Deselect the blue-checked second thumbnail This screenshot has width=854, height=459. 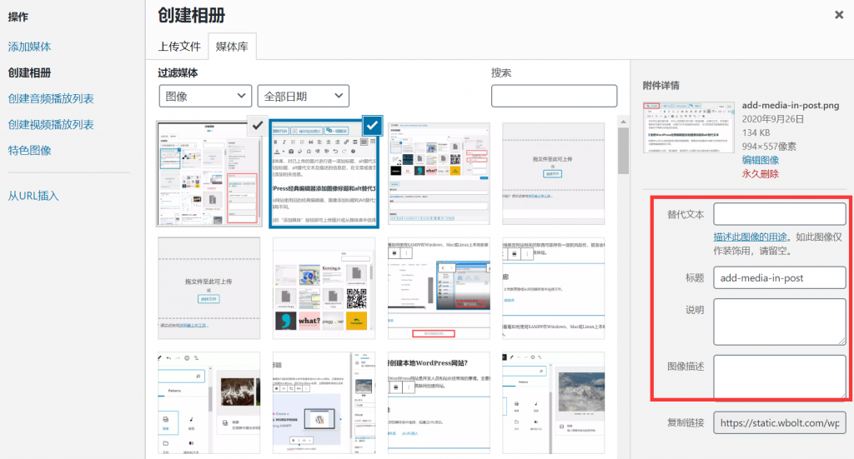point(372,126)
